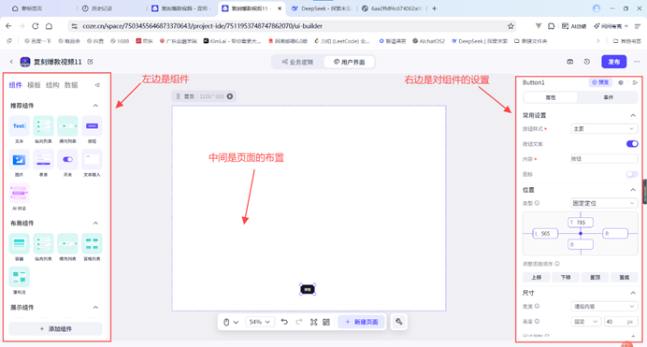Enable the 图标 switch
The width and height of the screenshot is (647, 347).
tap(632, 174)
